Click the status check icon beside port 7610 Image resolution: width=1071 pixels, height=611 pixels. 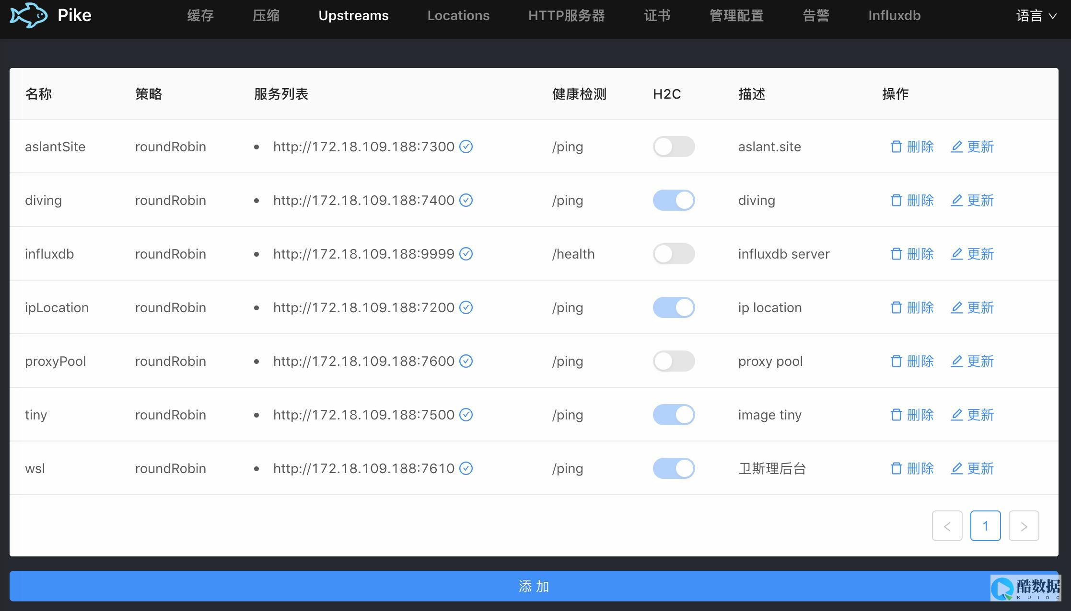click(466, 468)
